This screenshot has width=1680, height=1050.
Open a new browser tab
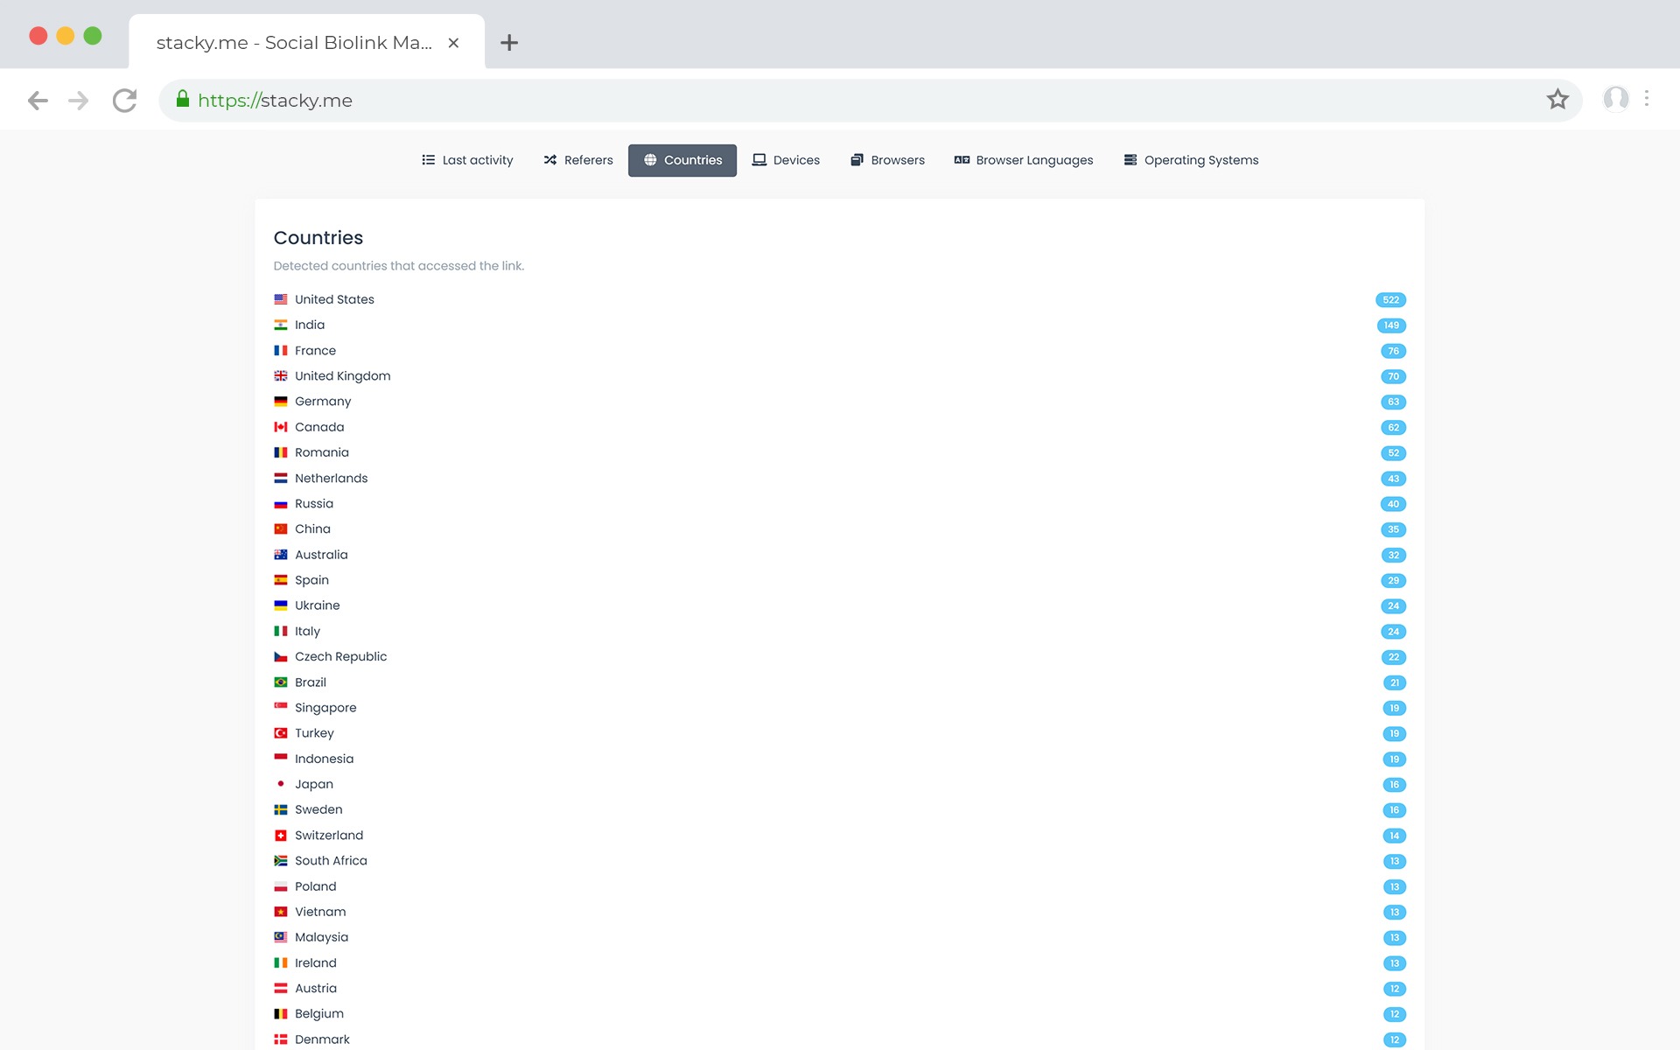pyautogui.click(x=509, y=43)
